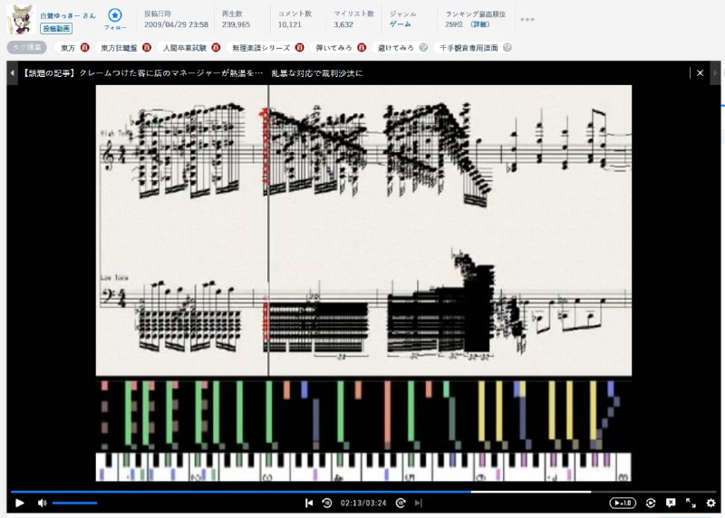Open the player settings gear
Viewport: 725px width, 518px height.
pos(710,503)
